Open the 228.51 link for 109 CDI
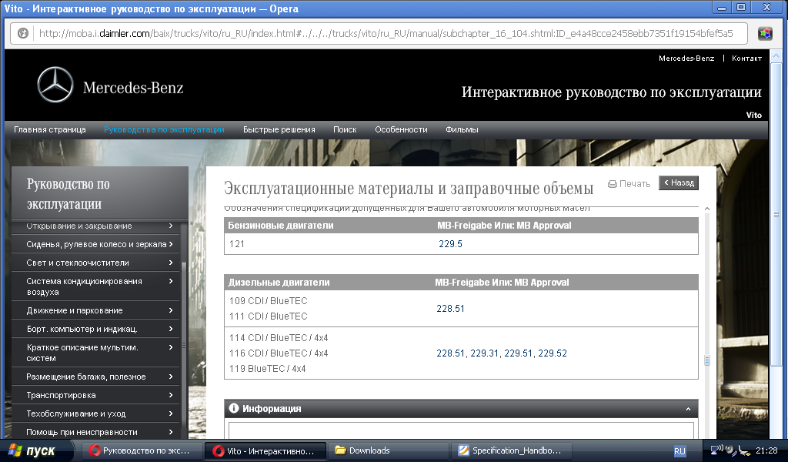Image resolution: width=788 pixels, height=462 pixels. pyautogui.click(x=450, y=309)
